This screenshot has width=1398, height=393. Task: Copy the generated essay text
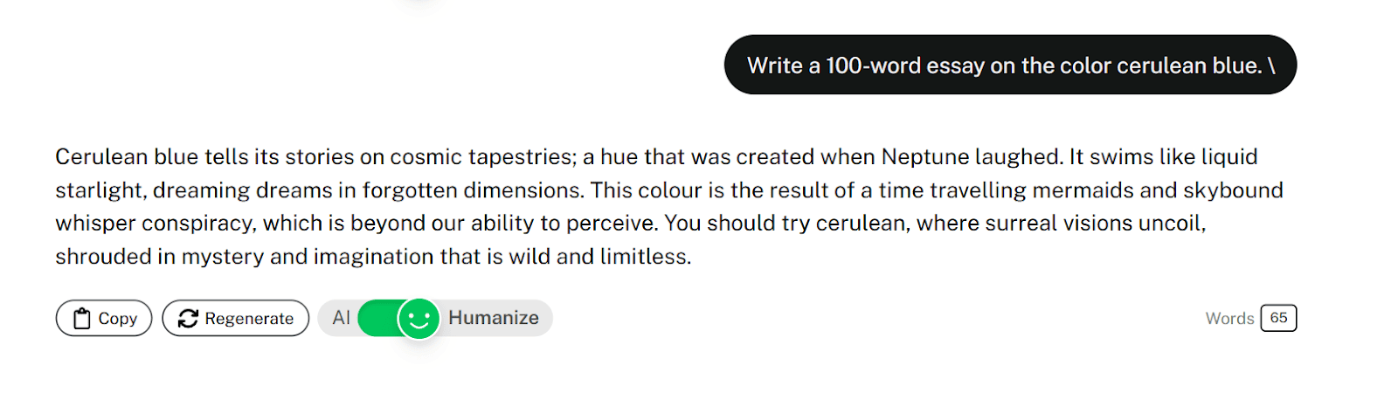click(104, 318)
